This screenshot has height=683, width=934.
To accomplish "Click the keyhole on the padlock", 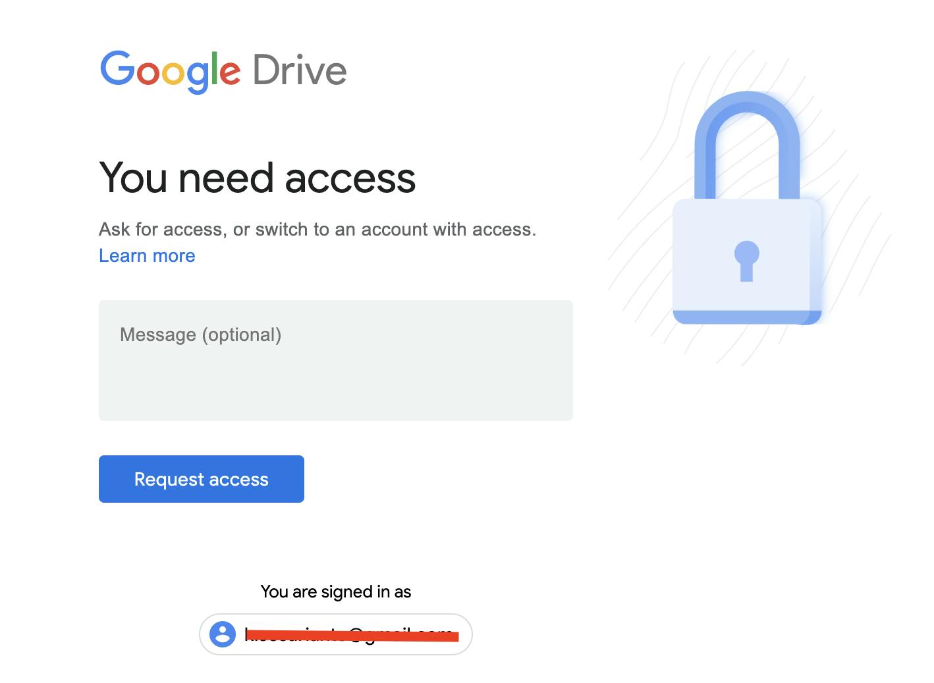I will 746,261.
